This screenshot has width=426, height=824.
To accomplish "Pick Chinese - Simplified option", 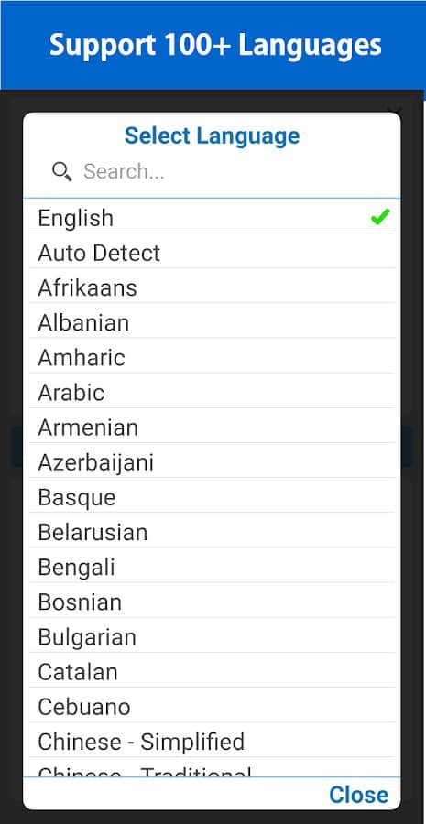I will pyautogui.click(x=212, y=742).
